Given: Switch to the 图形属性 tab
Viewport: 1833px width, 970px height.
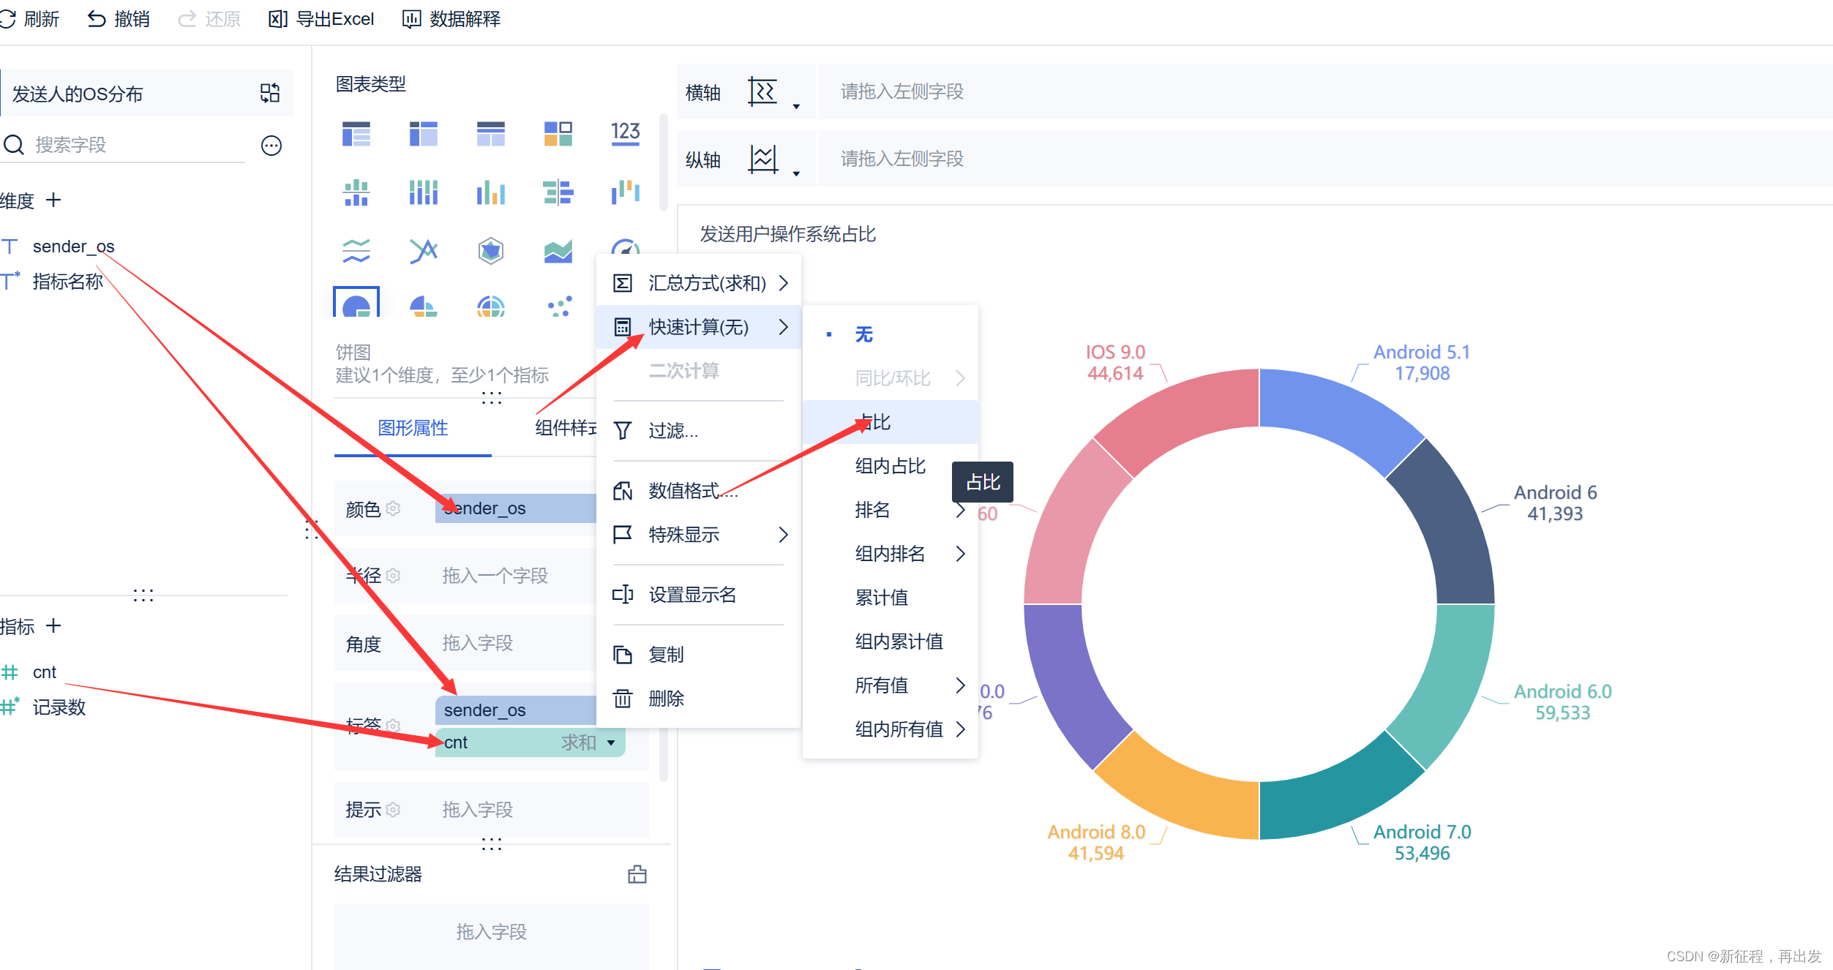Looking at the screenshot, I should point(413,428).
